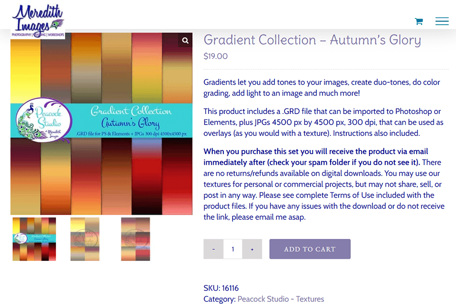Click the bright yellow gradient swatch in main image

25,66
